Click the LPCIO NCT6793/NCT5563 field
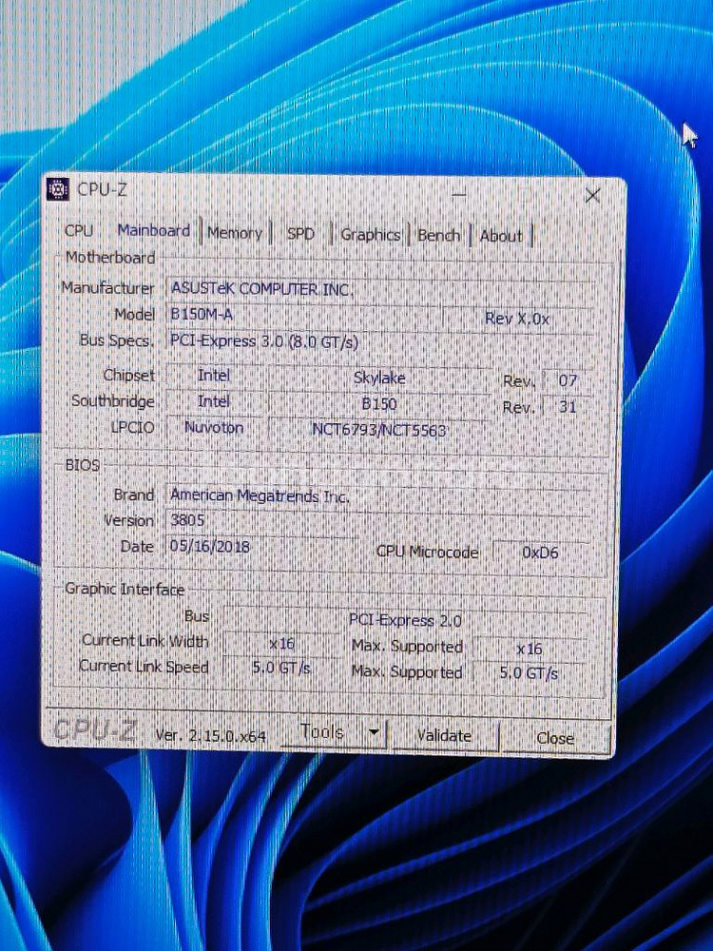 [380, 430]
